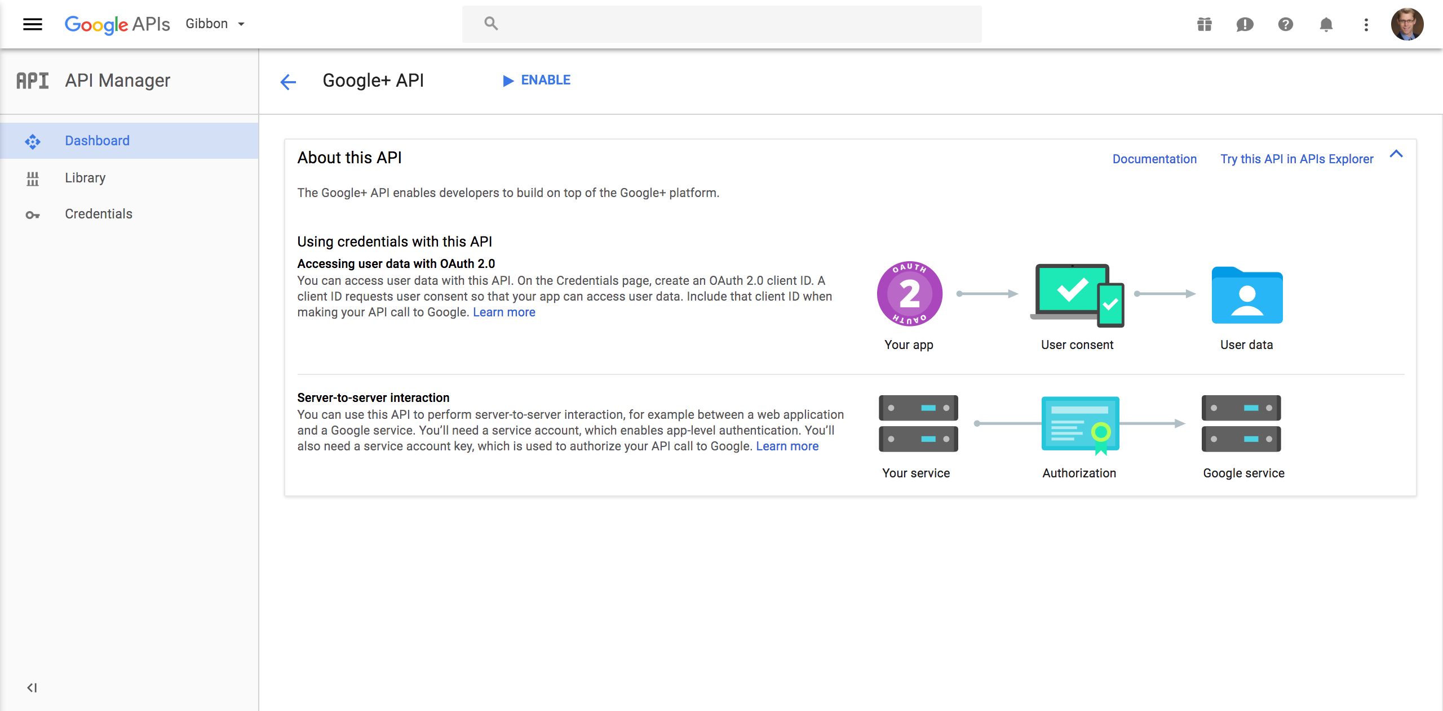Click the Authorization label
Screen dimensions: 1443x711
1079,473
